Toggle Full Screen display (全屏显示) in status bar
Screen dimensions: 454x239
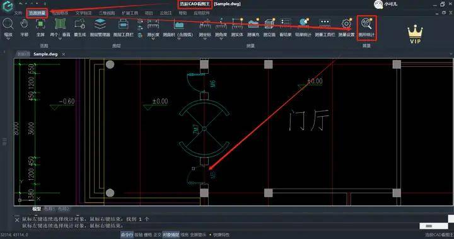point(198,235)
